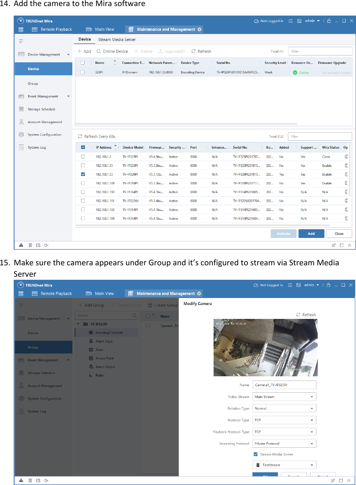Click the lock icon near admin
The width and height of the screenshot is (356, 485).
coord(328,21)
